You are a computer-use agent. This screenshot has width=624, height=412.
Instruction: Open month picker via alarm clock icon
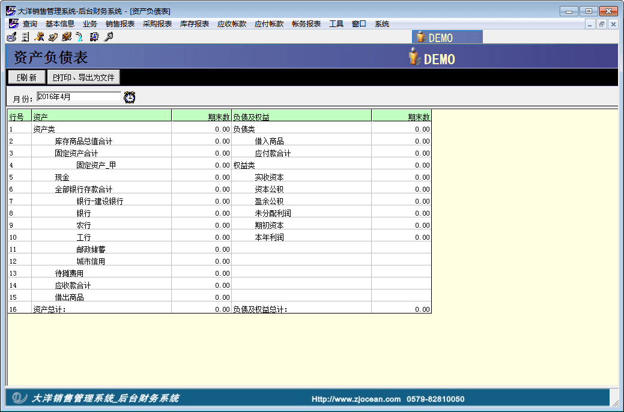[x=130, y=97]
